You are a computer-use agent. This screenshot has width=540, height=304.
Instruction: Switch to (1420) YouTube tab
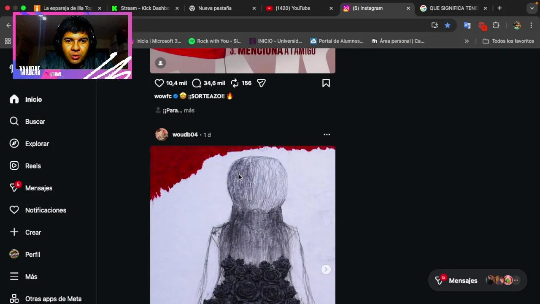click(300, 8)
